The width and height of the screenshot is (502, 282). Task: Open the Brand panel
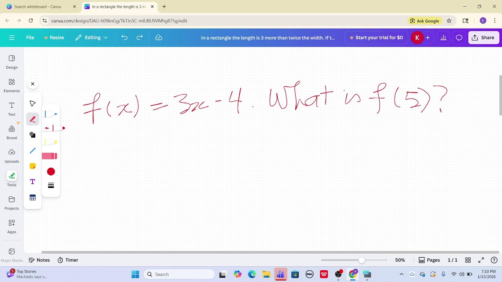[x=12, y=132]
